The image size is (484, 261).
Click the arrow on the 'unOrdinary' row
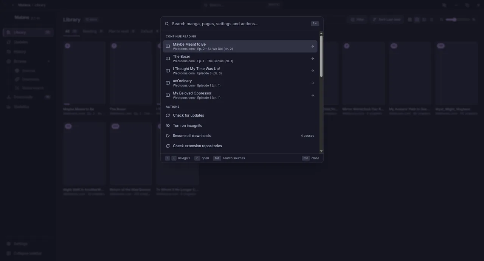[x=313, y=83]
